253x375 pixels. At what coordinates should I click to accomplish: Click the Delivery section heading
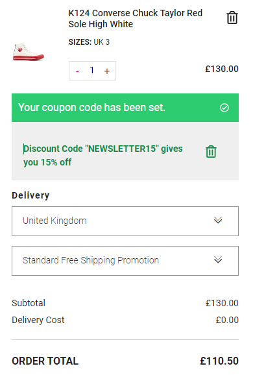[30, 195]
